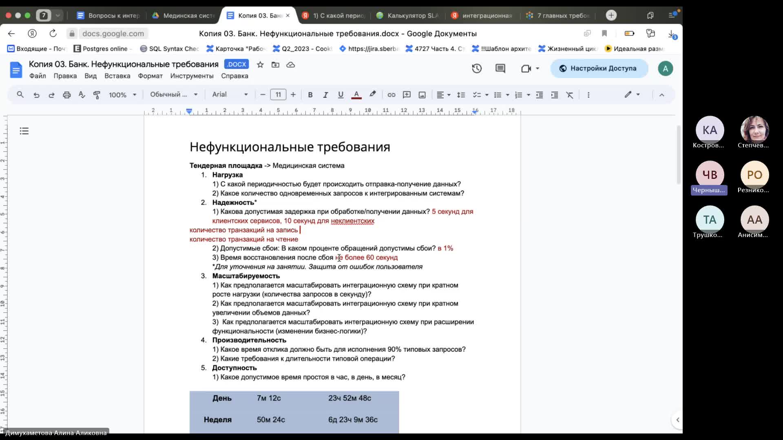The width and height of the screenshot is (783, 440).
Task: Open the text color picker
Action: (356, 95)
